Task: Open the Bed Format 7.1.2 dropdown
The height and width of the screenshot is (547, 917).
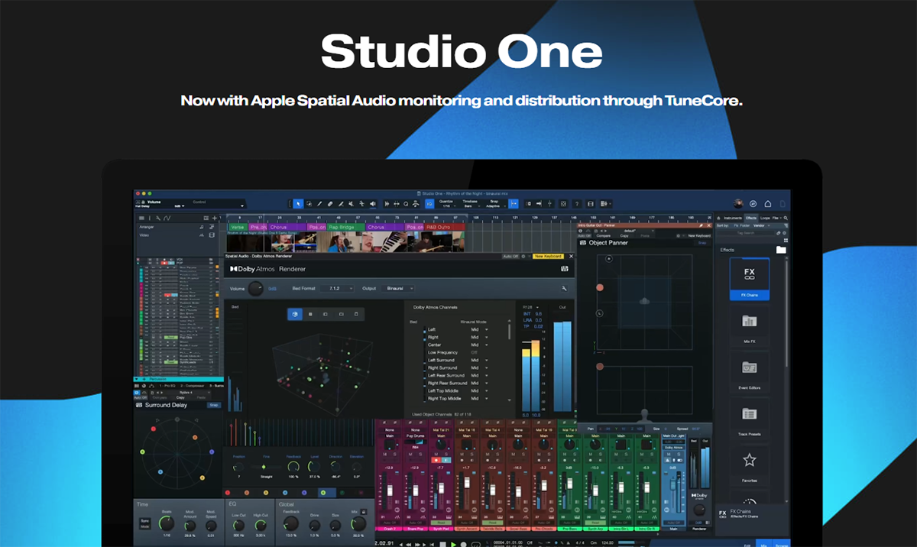Action: click(x=337, y=289)
